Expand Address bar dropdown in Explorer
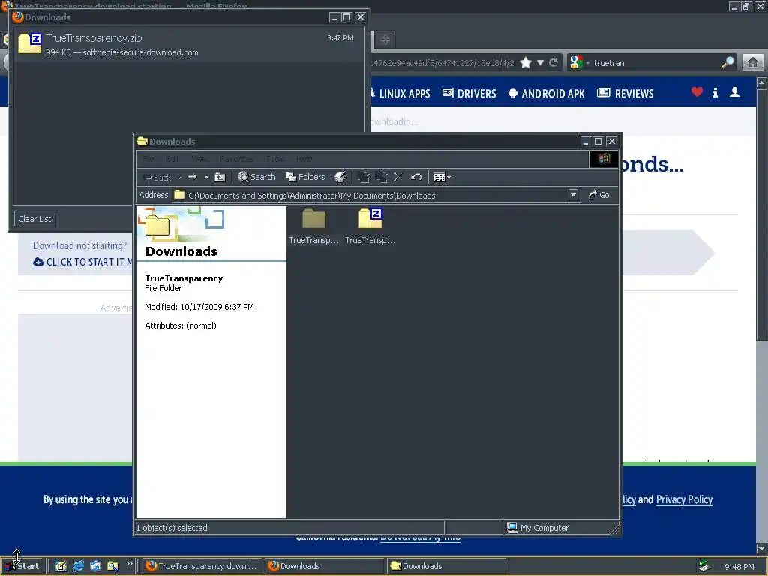The width and height of the screenshot is (768, 576). coord(574,195)
